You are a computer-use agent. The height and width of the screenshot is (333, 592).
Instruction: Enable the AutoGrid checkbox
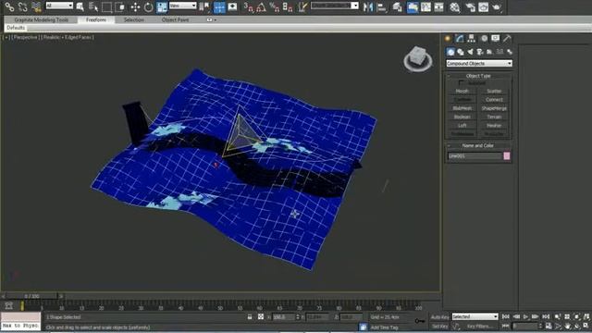coord(462,82)
